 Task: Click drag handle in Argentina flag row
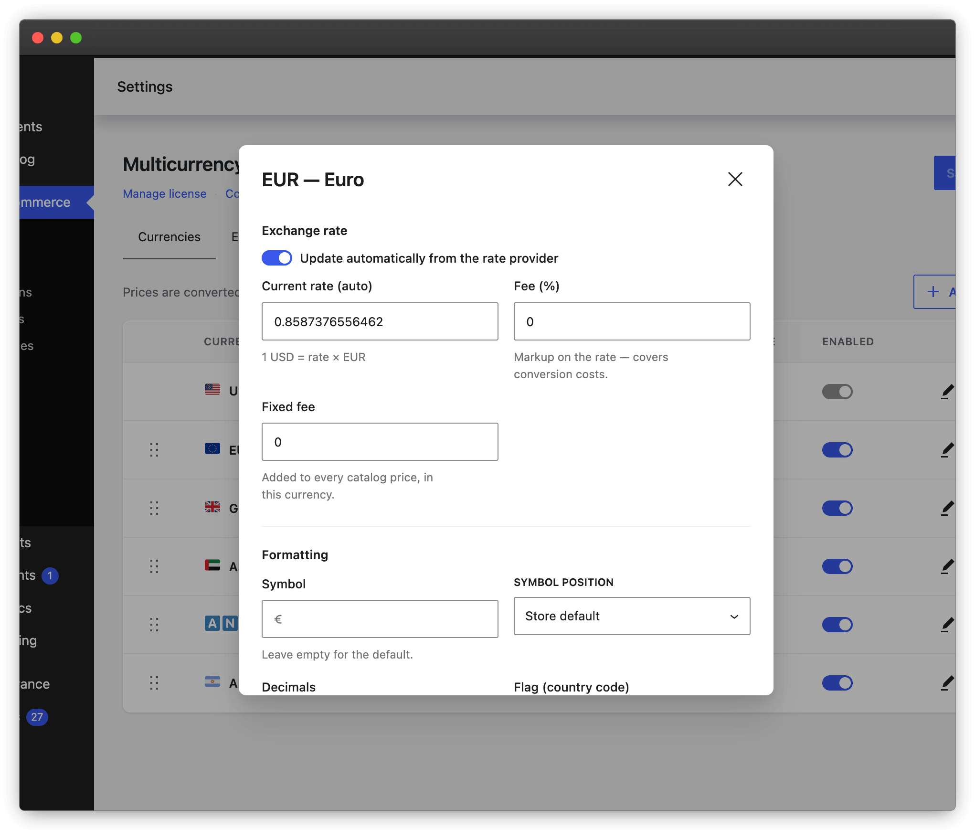pos(154,683)
